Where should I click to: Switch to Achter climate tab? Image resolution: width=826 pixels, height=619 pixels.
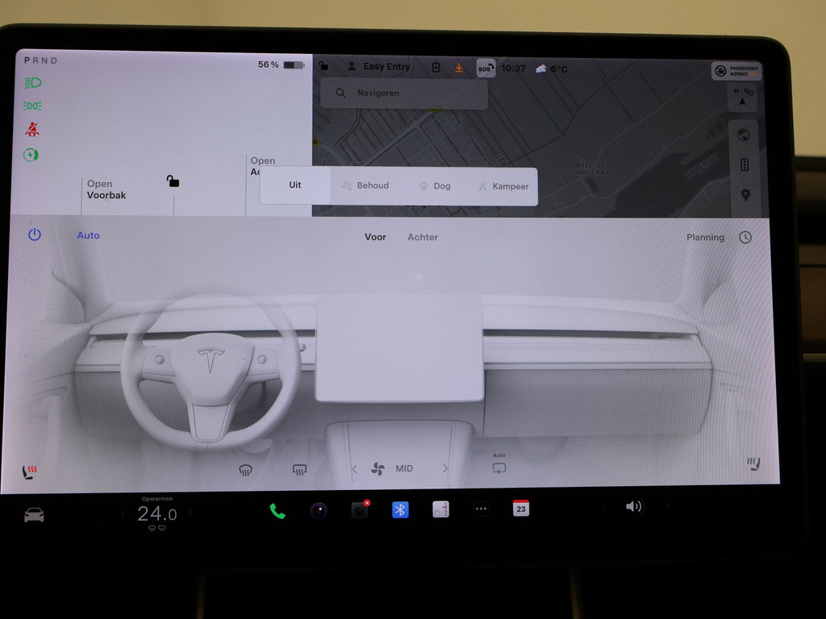423,237
